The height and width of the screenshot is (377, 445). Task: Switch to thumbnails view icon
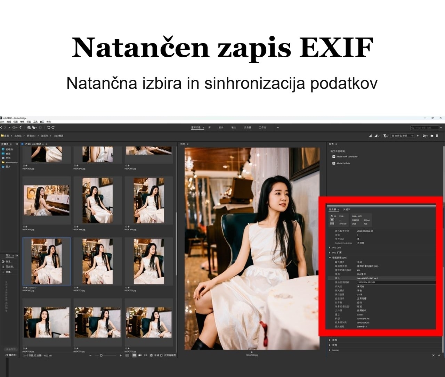coord(134,355)
